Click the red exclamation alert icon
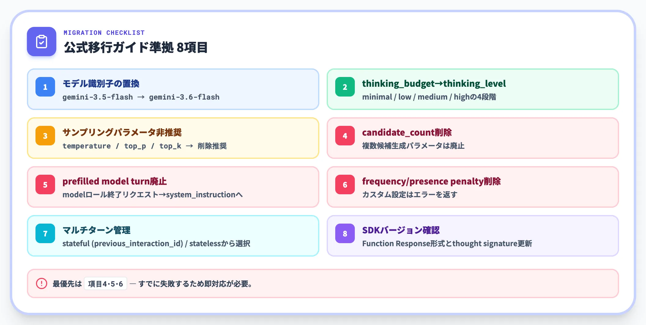The image size is (646, 325). pos(42,283)
